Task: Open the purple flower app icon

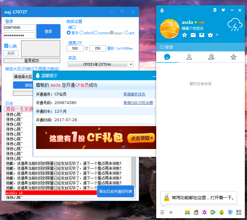Action: [x=205, y=212]
